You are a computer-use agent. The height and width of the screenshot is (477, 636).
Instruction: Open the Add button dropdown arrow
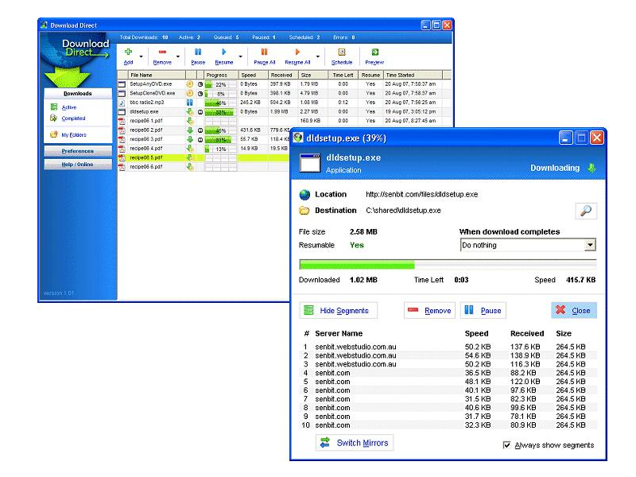142,57
